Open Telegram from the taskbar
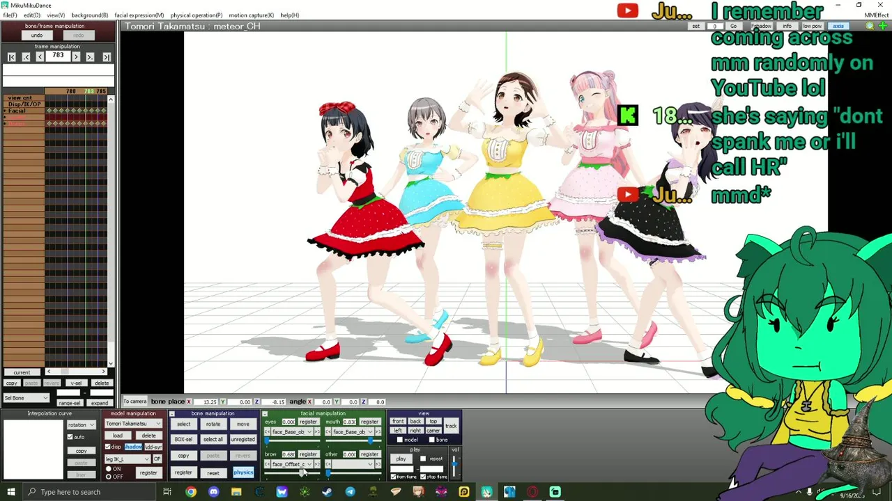Image resolution: width=892 pixels, height=501 pixels. tap(350, 492)
